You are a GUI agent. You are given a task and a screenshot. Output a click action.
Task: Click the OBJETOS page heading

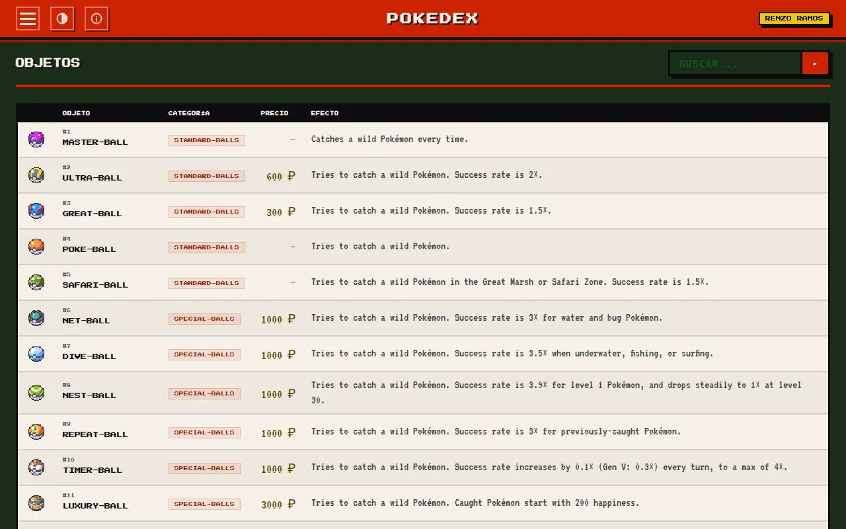point(48,63)
